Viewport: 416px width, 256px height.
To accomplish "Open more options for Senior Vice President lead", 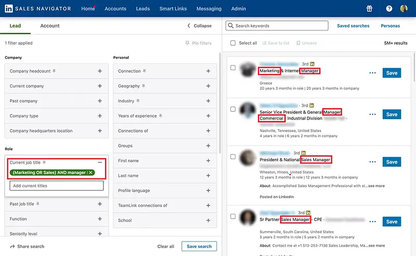I will pos(372,114).
